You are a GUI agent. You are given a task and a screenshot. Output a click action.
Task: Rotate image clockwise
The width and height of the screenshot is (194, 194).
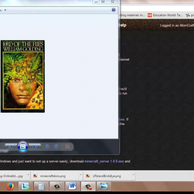(56, 147)
